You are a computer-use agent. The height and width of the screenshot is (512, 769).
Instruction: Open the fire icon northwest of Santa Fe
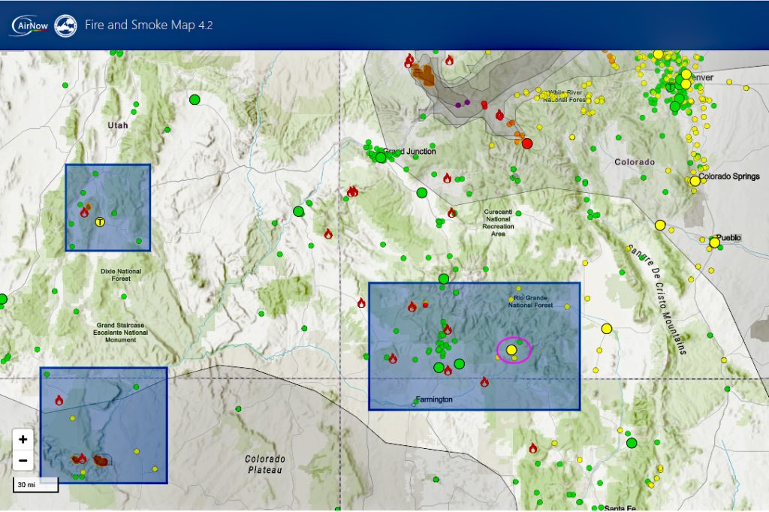pyautogui.click(x=533, y=447)
